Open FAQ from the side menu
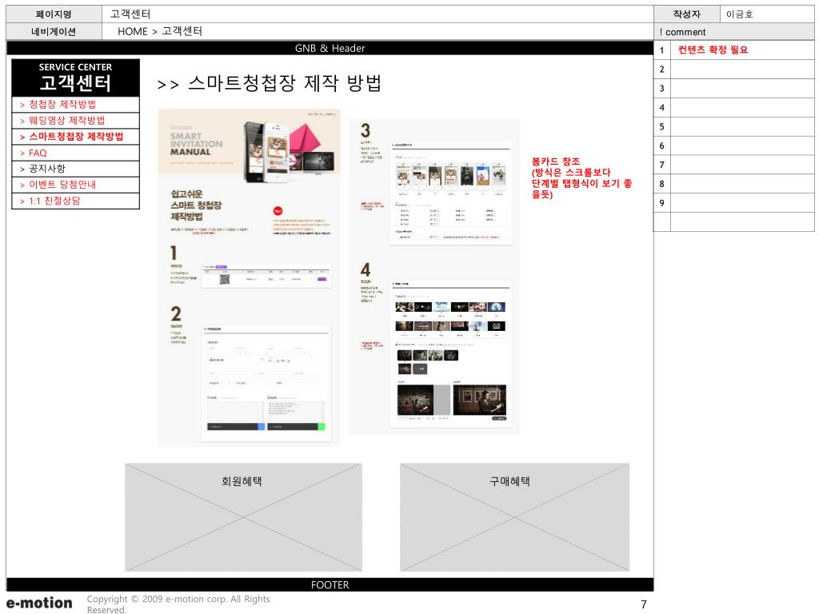The width and height of the screenshot is (819, 614). pyautogui.click(x=38, y=153)
